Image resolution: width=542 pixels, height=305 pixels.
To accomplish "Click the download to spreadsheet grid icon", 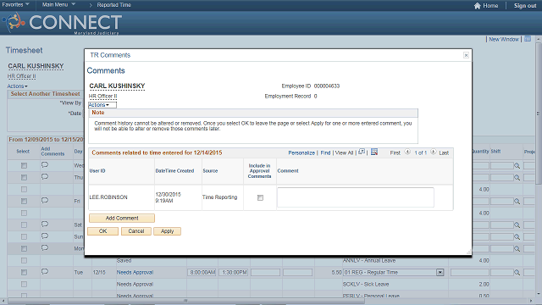I will coord(374,152).
